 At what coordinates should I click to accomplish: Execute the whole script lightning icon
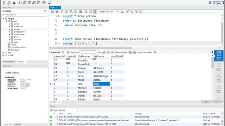(62, 12)
